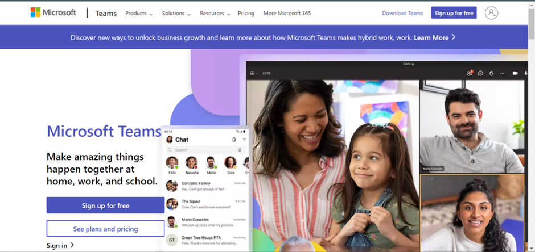Viewport: 535px width, 252px height.
Task: Open meeting chat bubble icon
Action: 480,73
